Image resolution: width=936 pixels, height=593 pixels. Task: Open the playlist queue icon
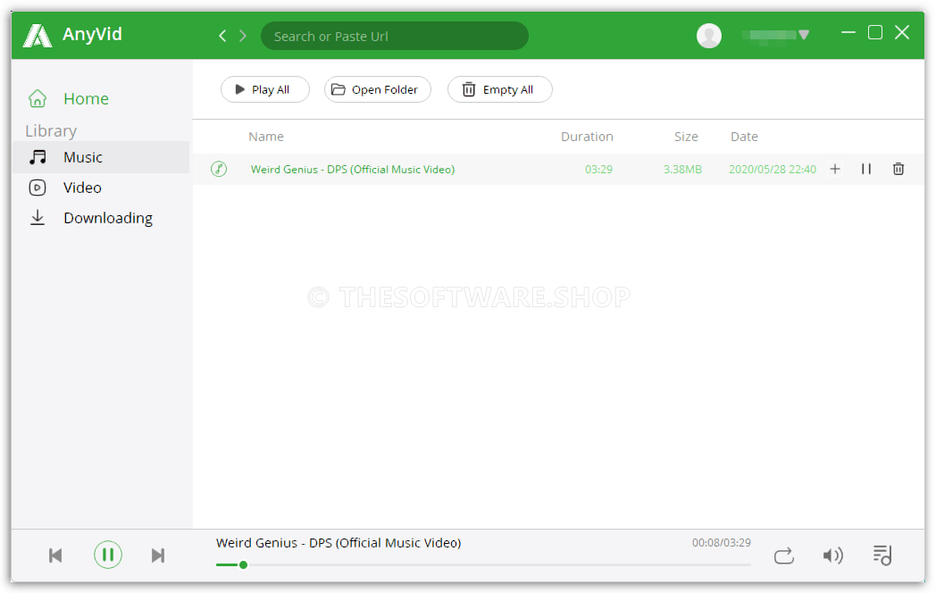click(x=882, y=555)
